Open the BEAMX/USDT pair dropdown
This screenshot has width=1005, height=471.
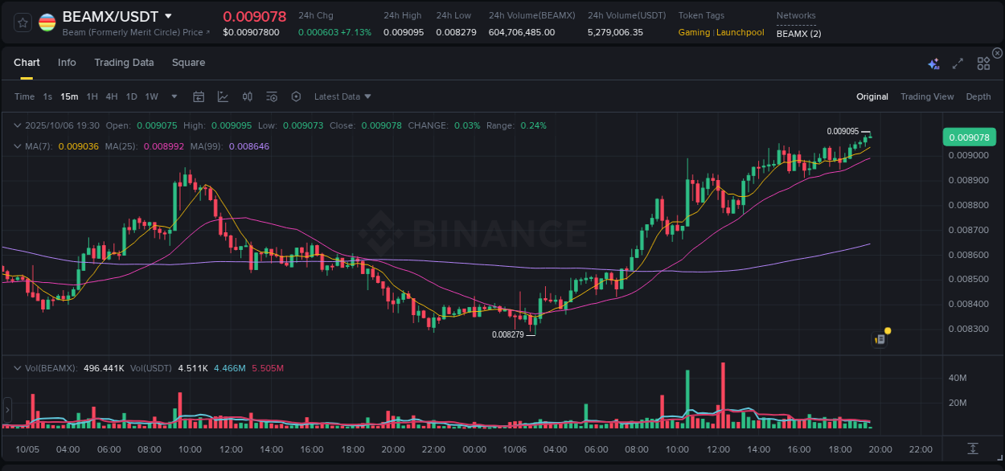point(117,15)
